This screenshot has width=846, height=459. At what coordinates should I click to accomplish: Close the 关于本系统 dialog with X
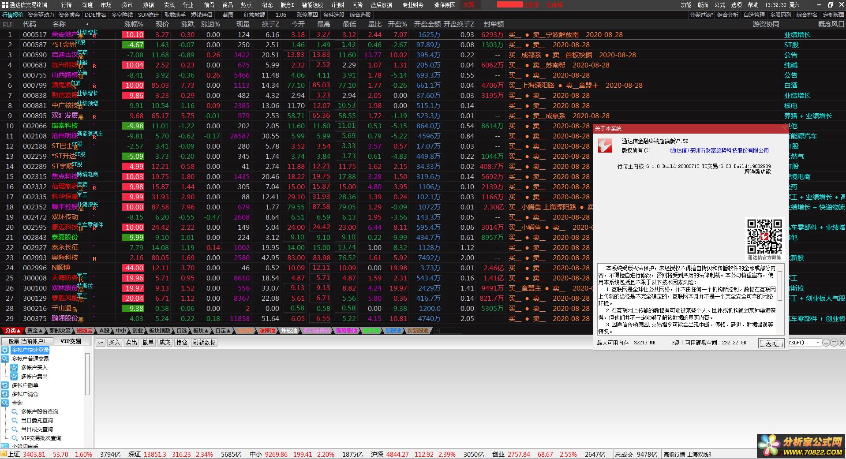point(784,128)
